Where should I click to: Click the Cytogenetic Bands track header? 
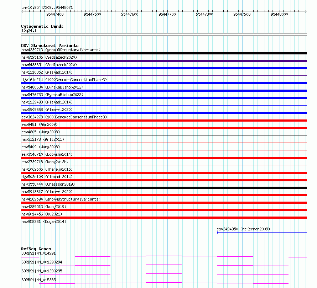click(42, 26)
